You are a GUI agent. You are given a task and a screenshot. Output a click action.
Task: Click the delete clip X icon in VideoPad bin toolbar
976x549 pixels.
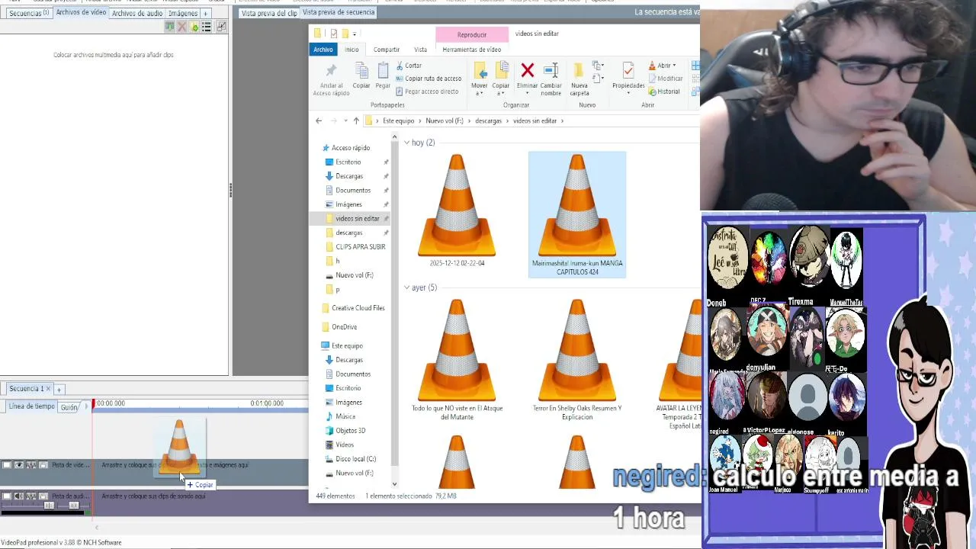[x=182, y=27]
